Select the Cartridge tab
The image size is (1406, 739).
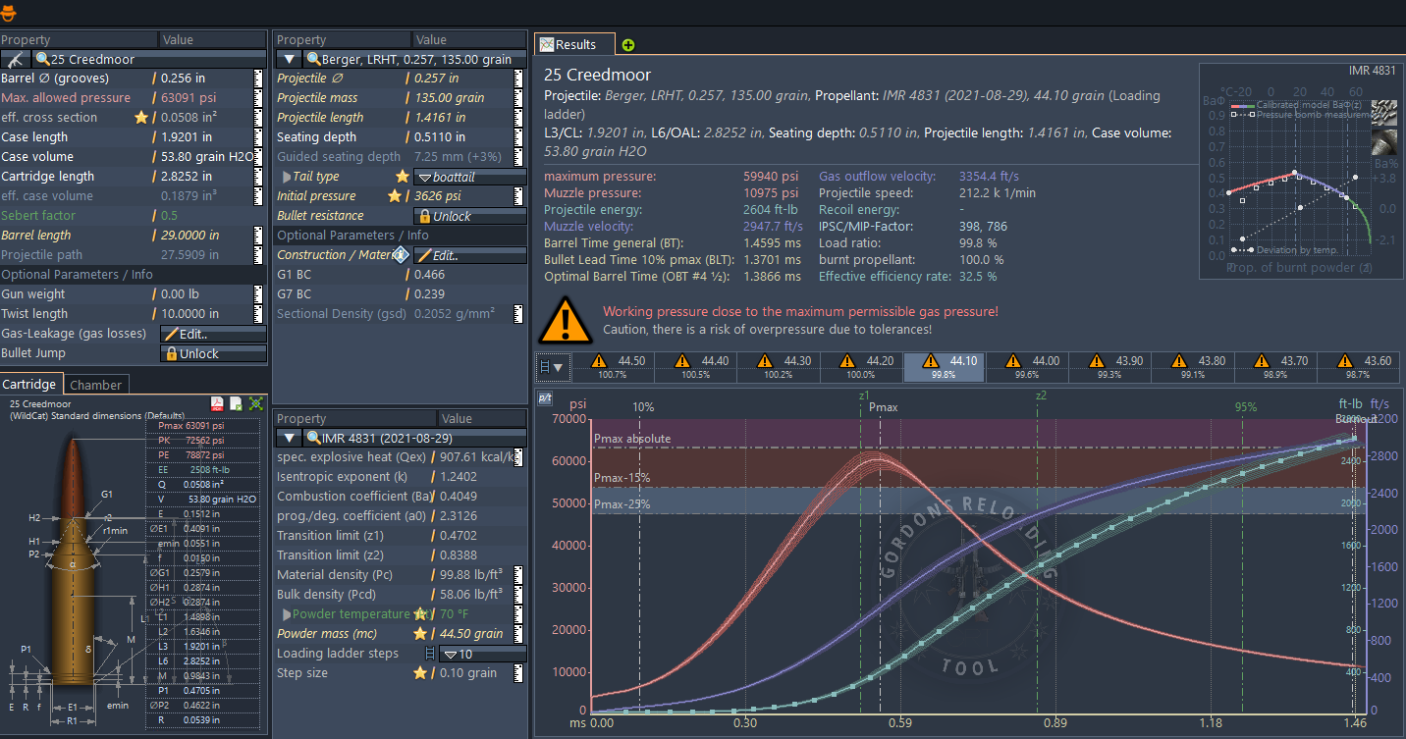tap(30, 384)
